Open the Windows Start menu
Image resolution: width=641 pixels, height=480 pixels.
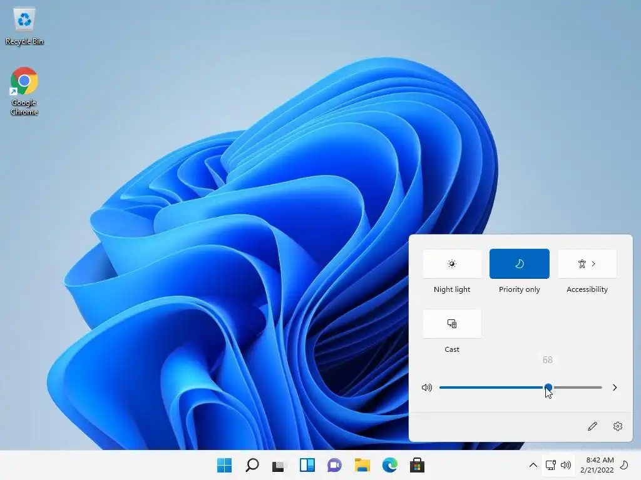(225, 465)
